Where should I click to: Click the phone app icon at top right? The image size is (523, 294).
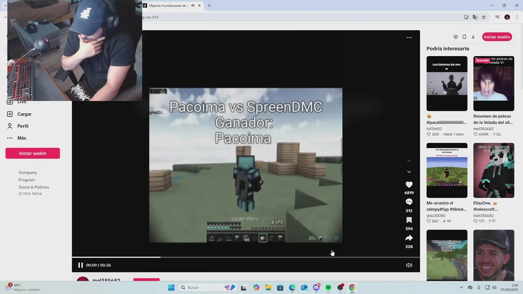(x=464, y=37)
